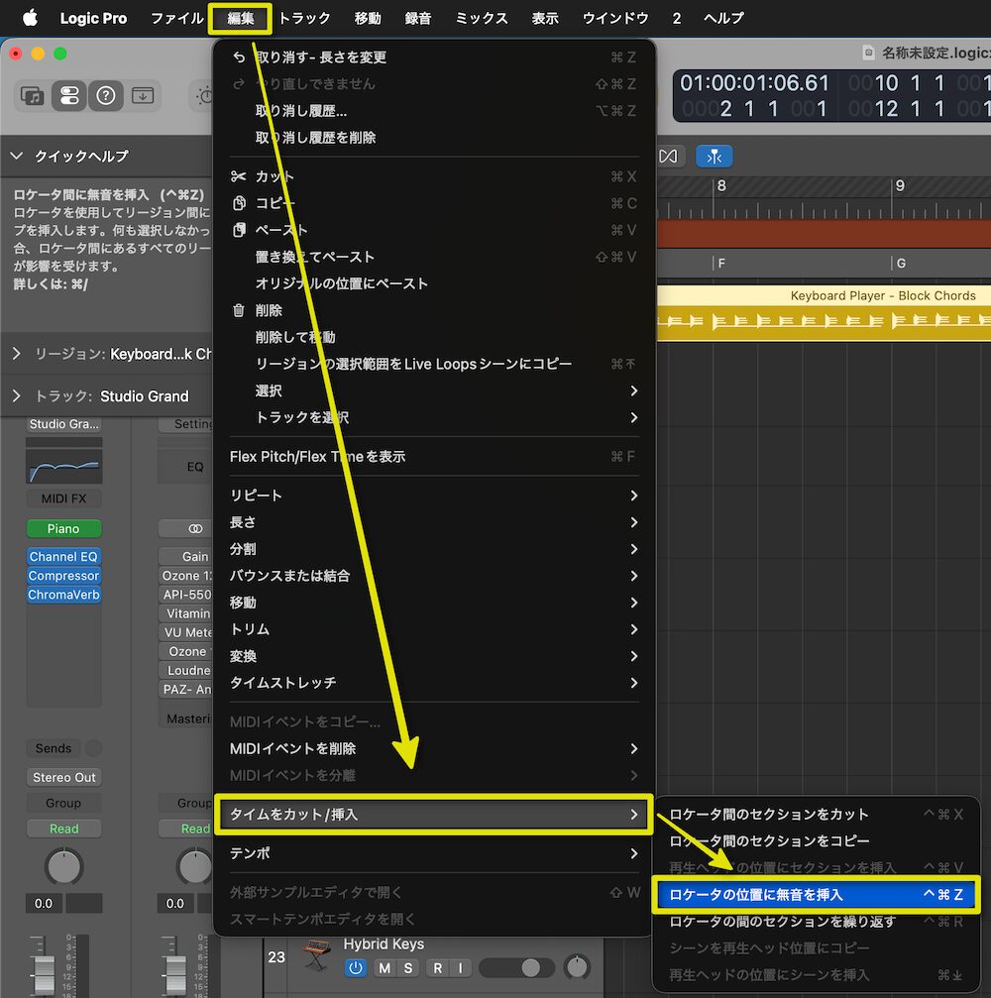Viewport: 991px width, 998px height.
Task: Toggle Read automation on Studio Grand strip
Action: tap(63, 829)
